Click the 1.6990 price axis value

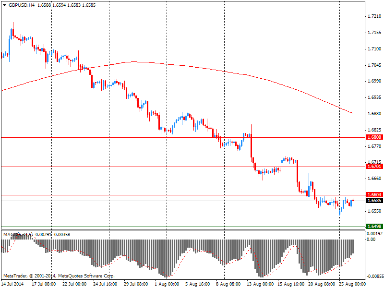tap(375, 81)
